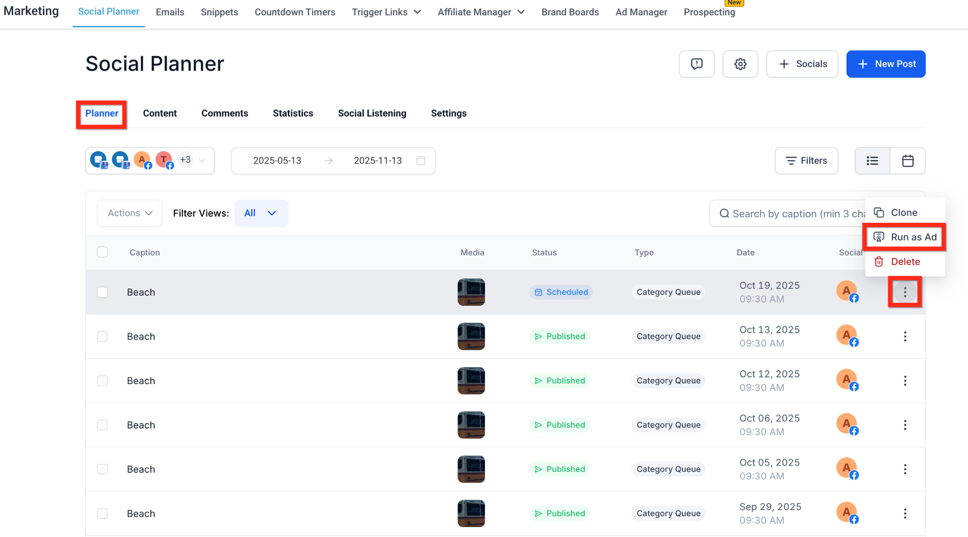Open three-dot menu for Oct 13 post
This screenshot has height=537, width=968.
(x=905, y=336)
